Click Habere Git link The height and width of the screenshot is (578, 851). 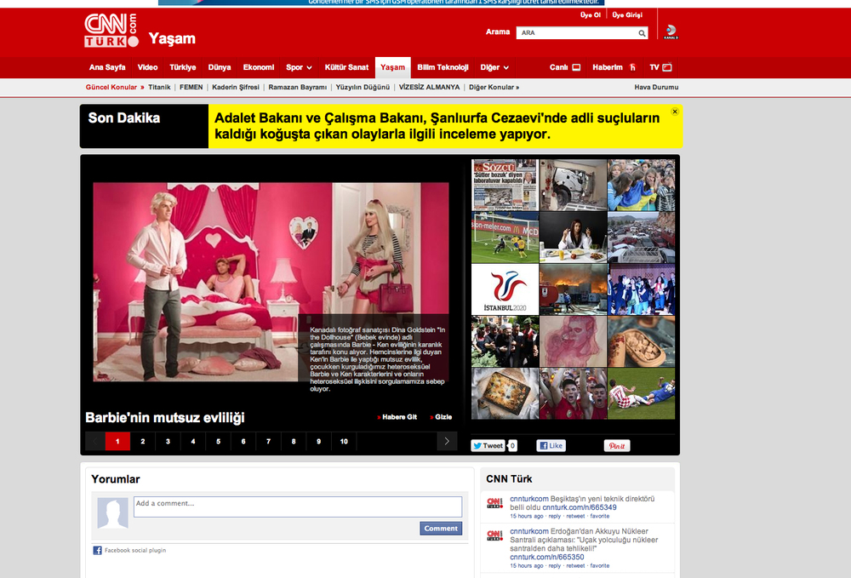397,417
